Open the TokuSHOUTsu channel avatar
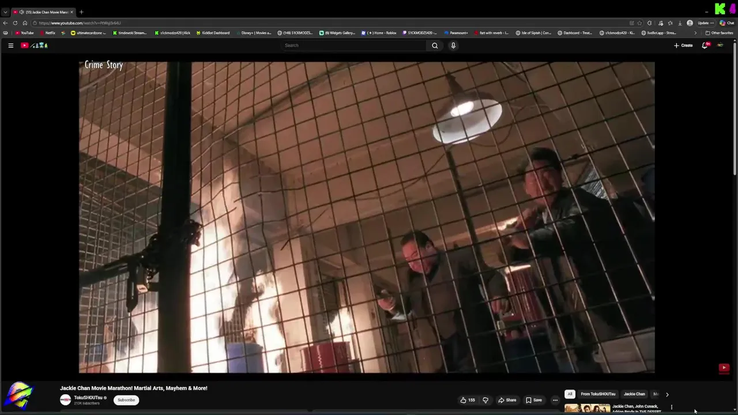The width and height of the screenshot is (738, 415). coord(65,400)
